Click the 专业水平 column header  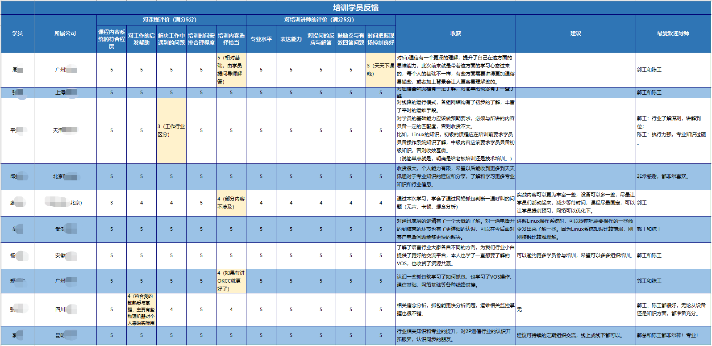coord(261,39)
